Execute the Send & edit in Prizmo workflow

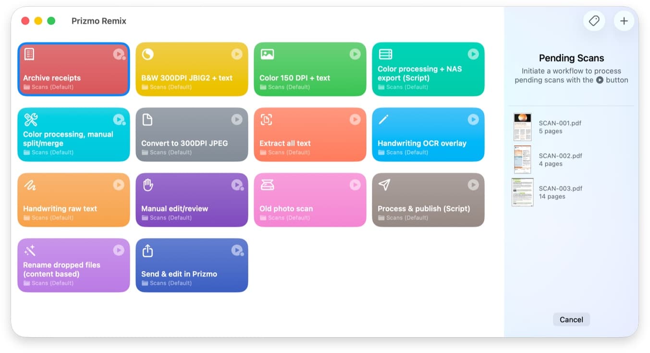click(236, 250)
